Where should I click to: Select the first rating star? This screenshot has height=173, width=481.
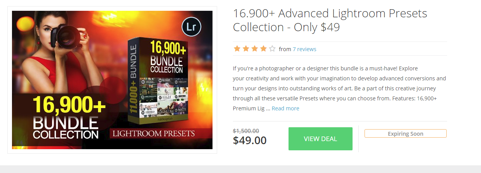pyautogui.click(x=237, y=49)
